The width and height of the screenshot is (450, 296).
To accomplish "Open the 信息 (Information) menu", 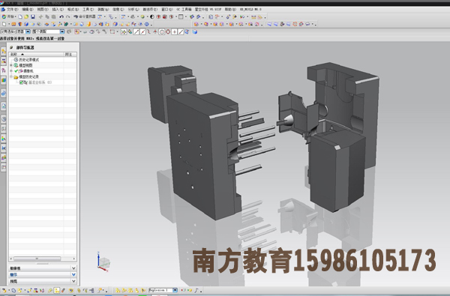I will pos(118,10).
